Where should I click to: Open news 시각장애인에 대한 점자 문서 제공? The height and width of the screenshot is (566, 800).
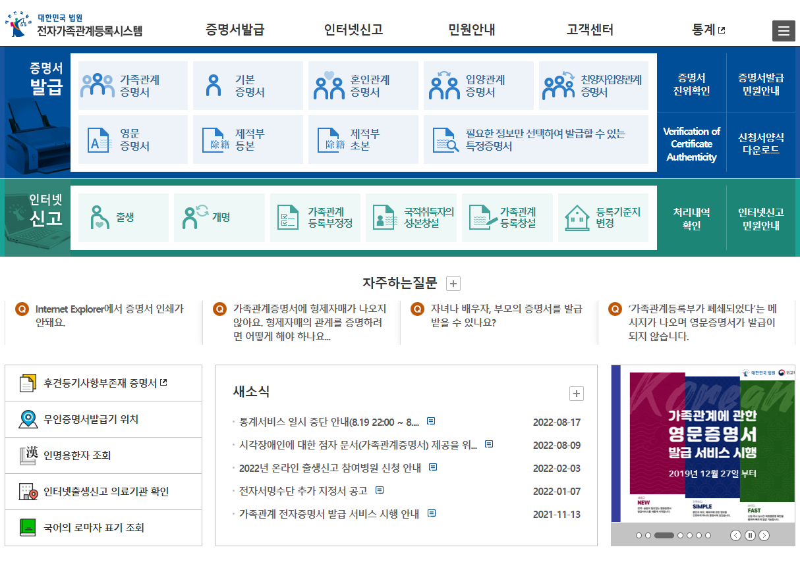(358, 445)
